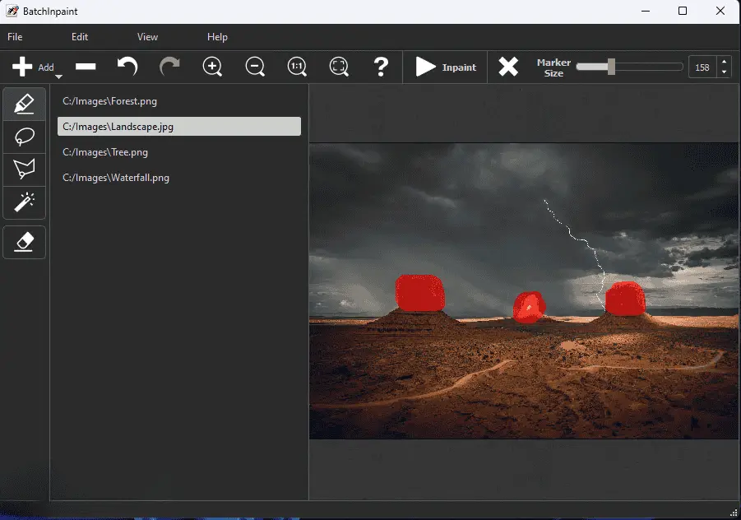The width and height of the screenshot is (741, 520).
Task: Select the Magic Wand tool
Action: tap(24, 202)
